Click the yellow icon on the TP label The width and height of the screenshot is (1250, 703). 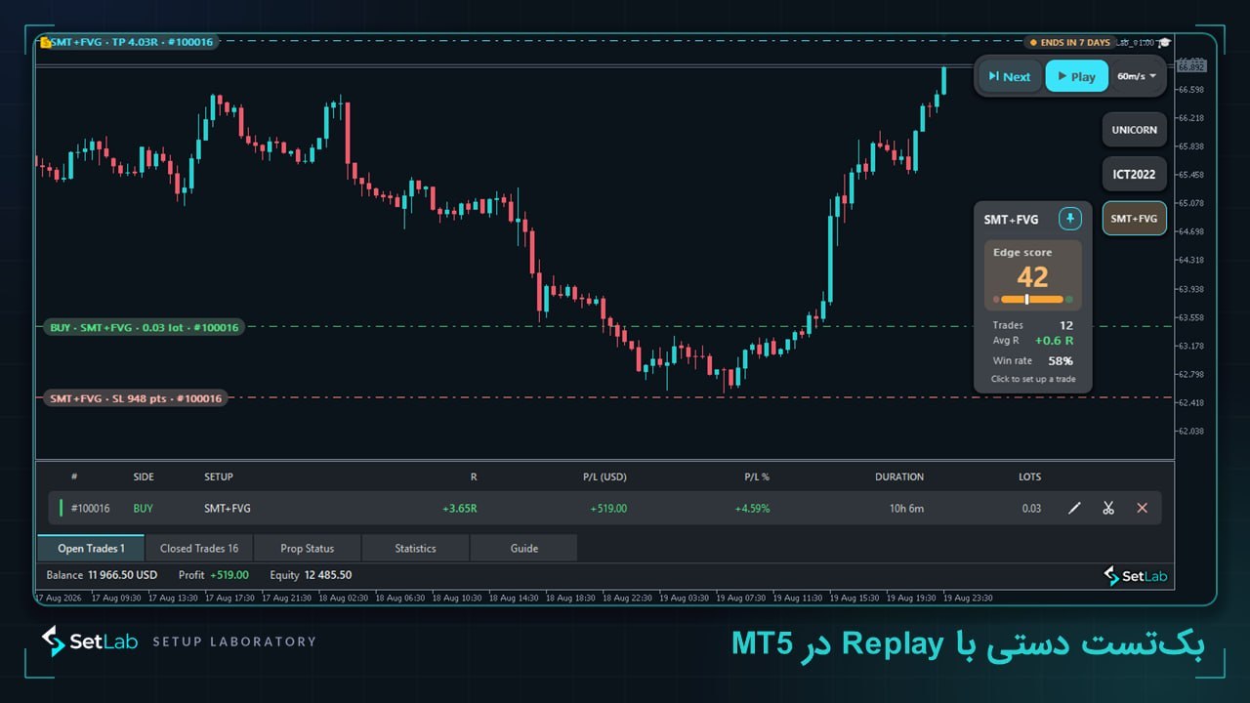45,42
